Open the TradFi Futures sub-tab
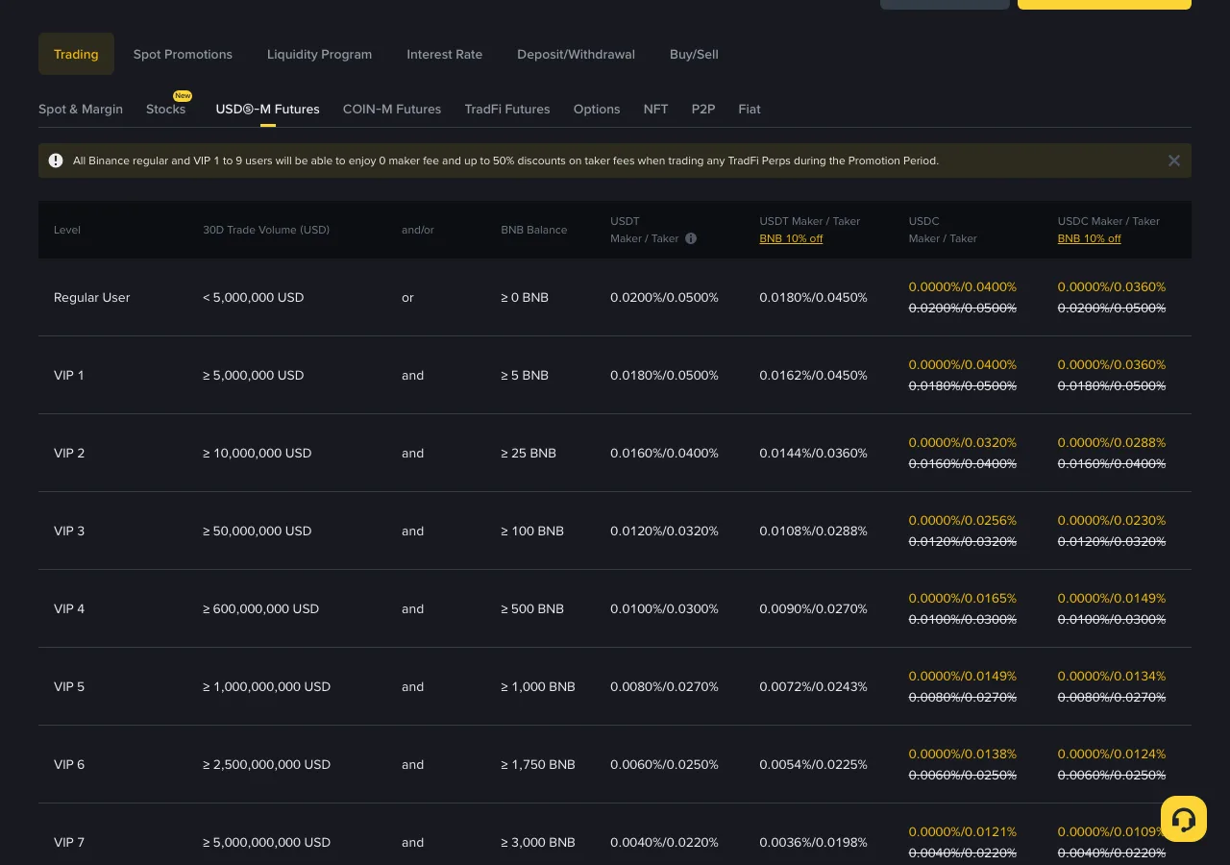This screenshot has width=1230, height=865. [507, 109]
